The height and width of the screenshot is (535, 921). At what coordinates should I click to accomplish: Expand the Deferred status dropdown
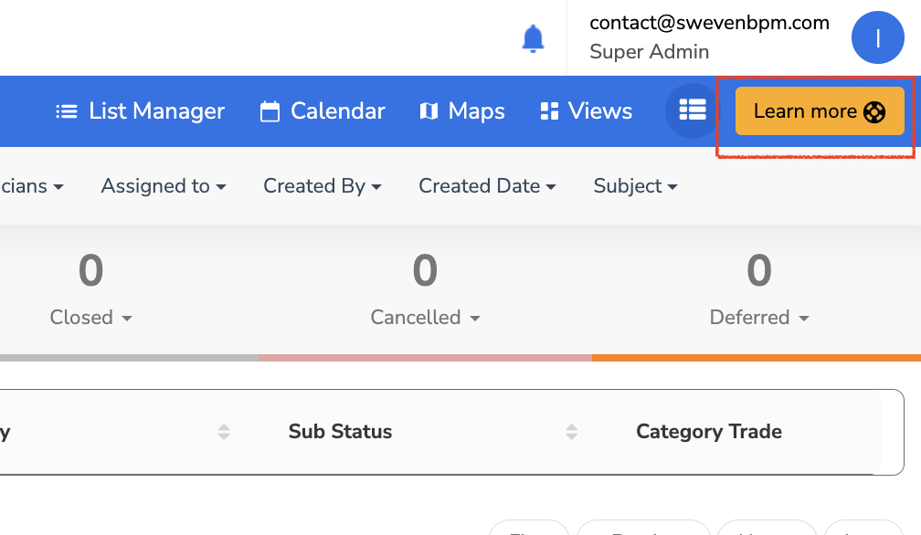pyautogui.click(x=759, y=318)
